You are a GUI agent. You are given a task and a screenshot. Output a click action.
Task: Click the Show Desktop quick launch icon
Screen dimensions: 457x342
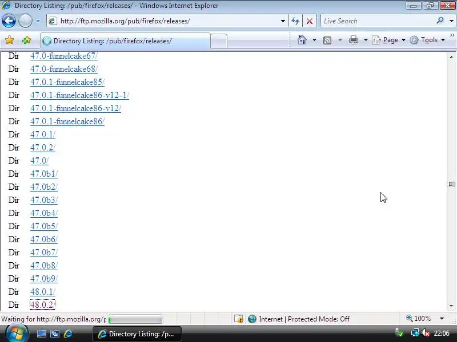point(42,333)
